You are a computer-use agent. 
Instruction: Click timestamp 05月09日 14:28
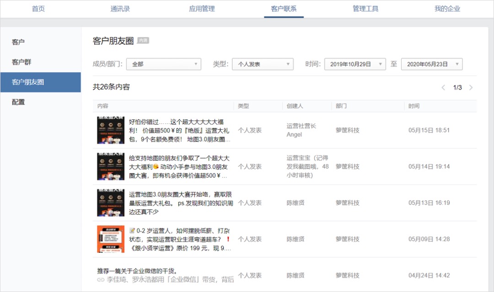[429, 239]
